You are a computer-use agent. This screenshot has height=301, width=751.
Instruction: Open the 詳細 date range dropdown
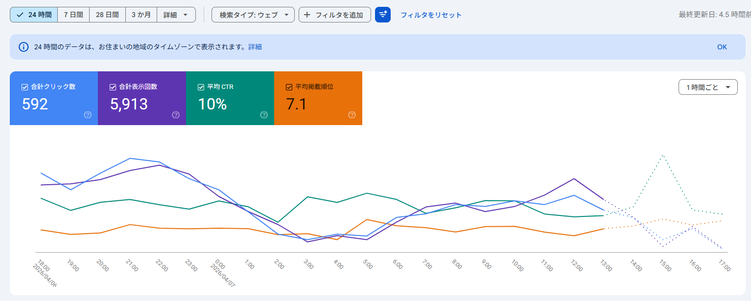176,14
